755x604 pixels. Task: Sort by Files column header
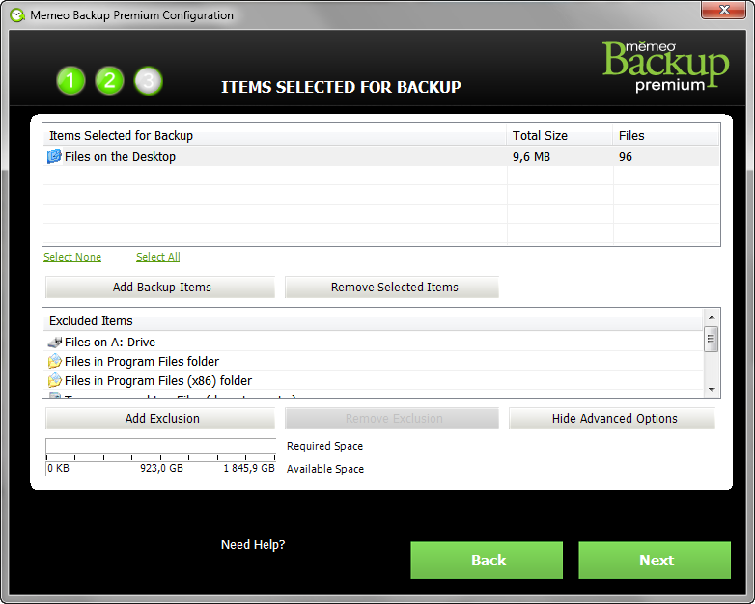[x=666, y=135]
